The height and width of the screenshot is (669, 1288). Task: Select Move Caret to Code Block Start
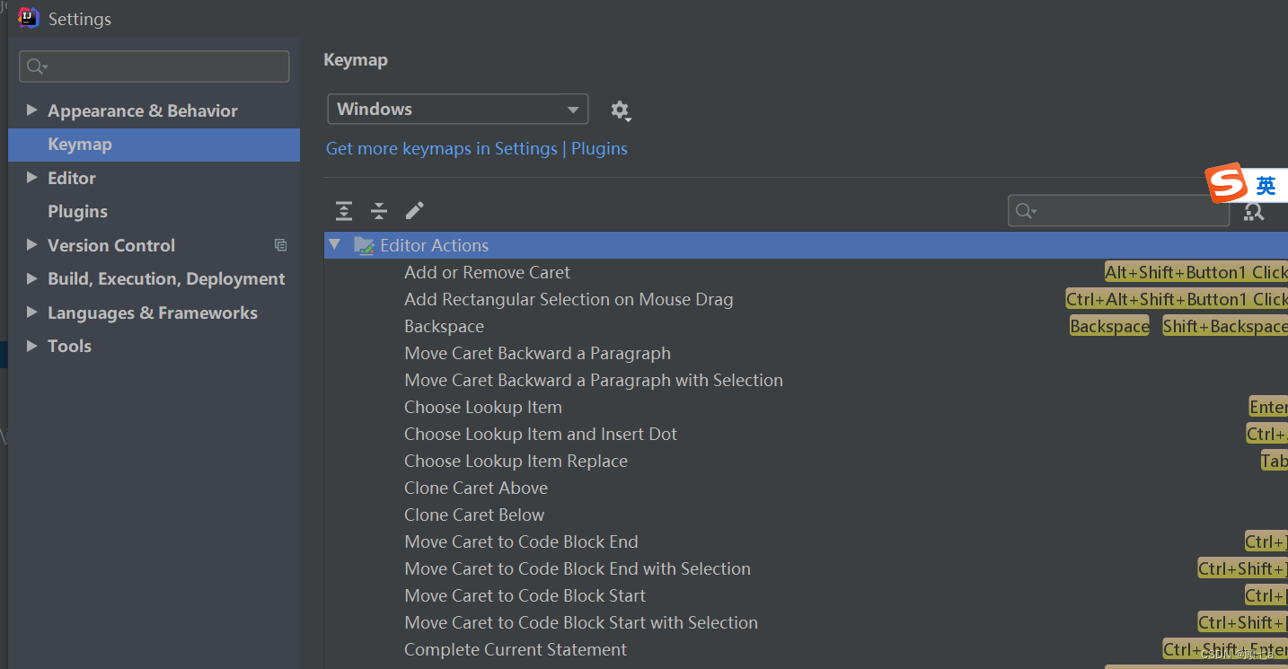(x=525, y=595)
